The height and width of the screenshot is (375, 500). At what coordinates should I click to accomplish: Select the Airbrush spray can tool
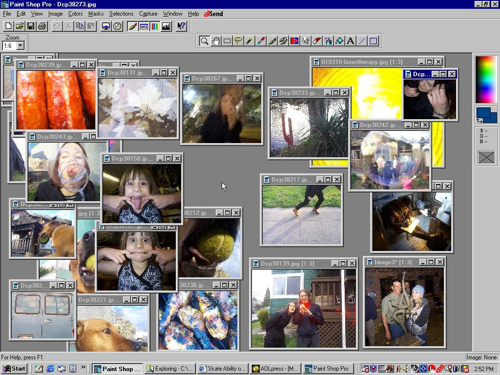click(x=328, y=41)
